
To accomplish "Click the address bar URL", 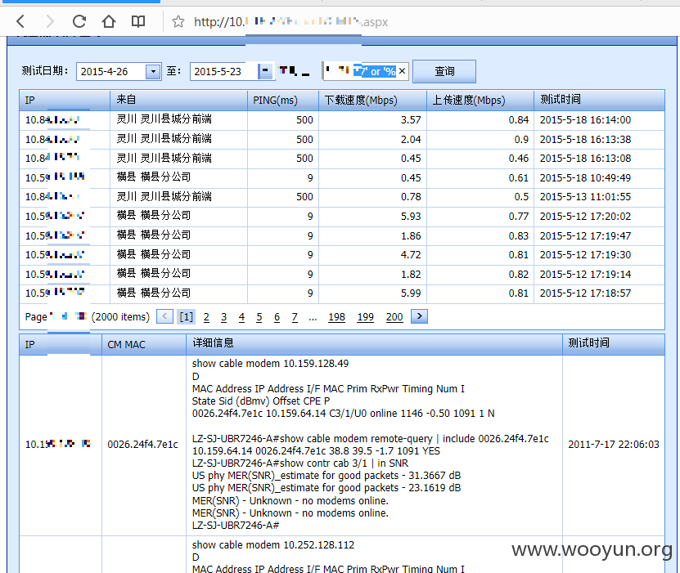I will (290, 21).
